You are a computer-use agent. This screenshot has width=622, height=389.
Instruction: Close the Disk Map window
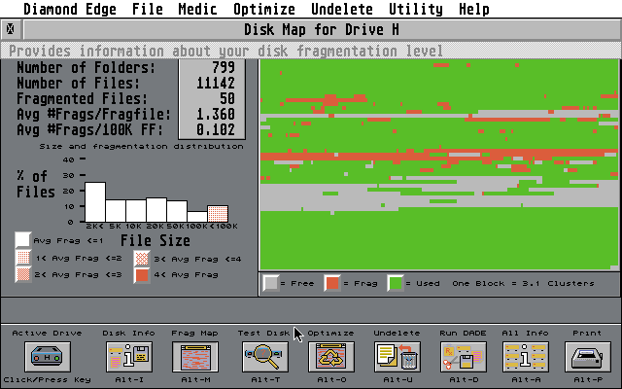click(x=11, y=29)
